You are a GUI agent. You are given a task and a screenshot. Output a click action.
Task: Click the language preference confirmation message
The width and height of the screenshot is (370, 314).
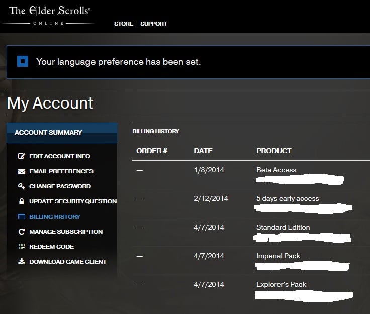click(118, 62)
